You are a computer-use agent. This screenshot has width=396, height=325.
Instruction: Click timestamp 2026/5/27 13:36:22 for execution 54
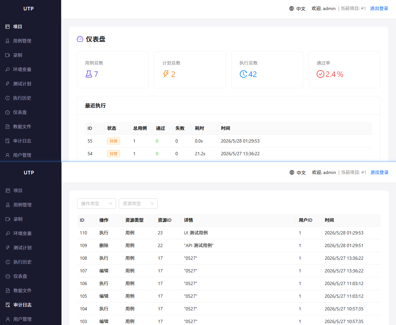click(x=240, y=154)
